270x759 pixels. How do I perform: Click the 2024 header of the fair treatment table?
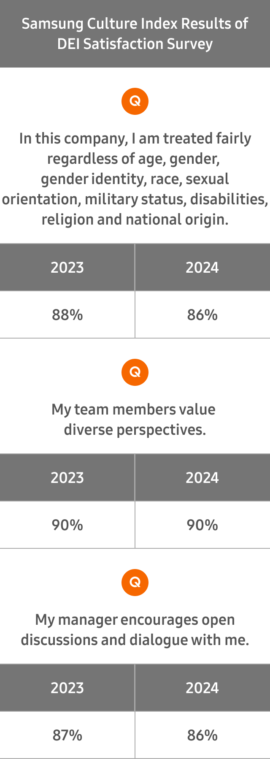(202, 268)
